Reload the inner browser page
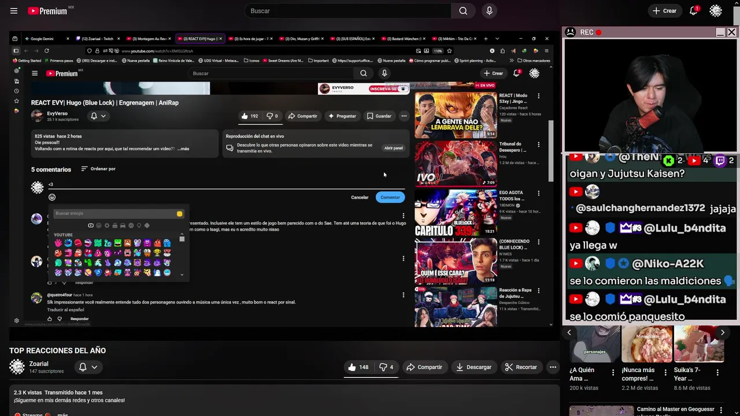740x416 pixels. [x=47, y=51]
